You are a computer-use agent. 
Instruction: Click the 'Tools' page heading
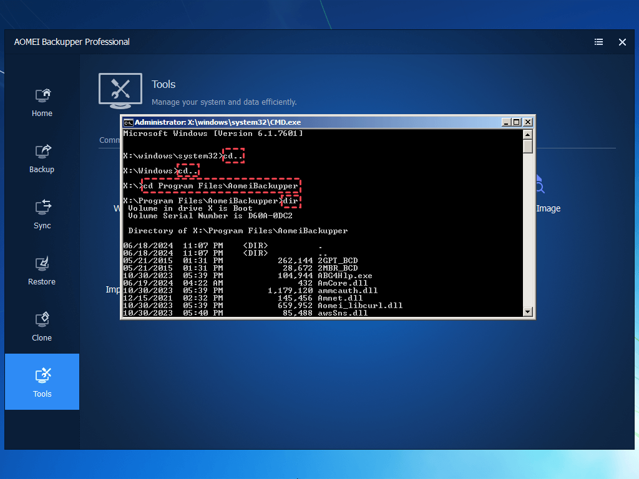[x=163, y=84]
